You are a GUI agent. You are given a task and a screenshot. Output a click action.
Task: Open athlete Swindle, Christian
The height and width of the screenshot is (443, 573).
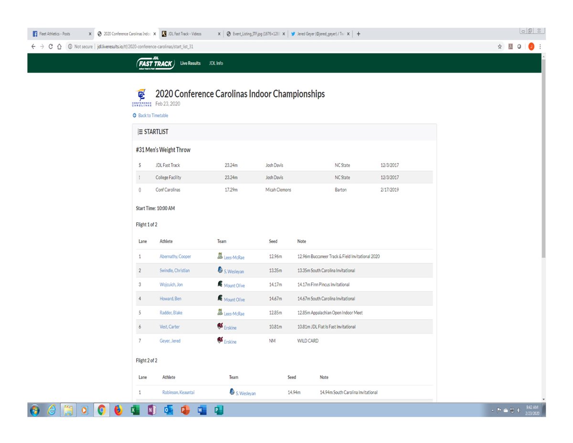click(x=175, y=270)
